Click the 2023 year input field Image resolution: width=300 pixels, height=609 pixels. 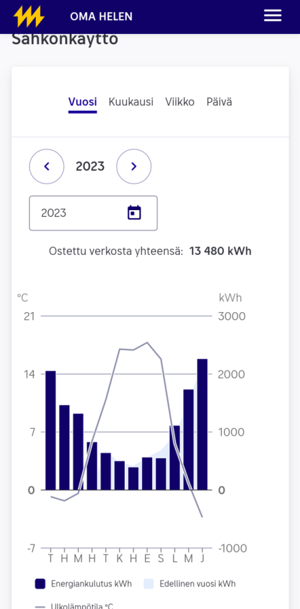[x=93, y=213]
